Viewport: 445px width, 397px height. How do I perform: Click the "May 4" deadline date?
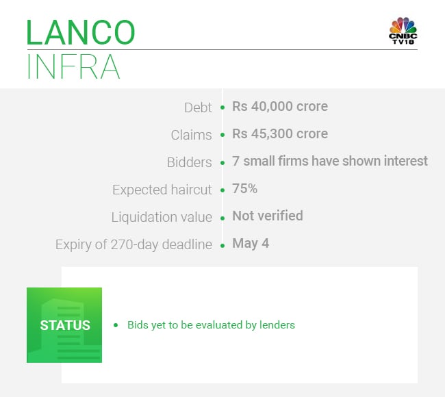(x=250, y=244)
